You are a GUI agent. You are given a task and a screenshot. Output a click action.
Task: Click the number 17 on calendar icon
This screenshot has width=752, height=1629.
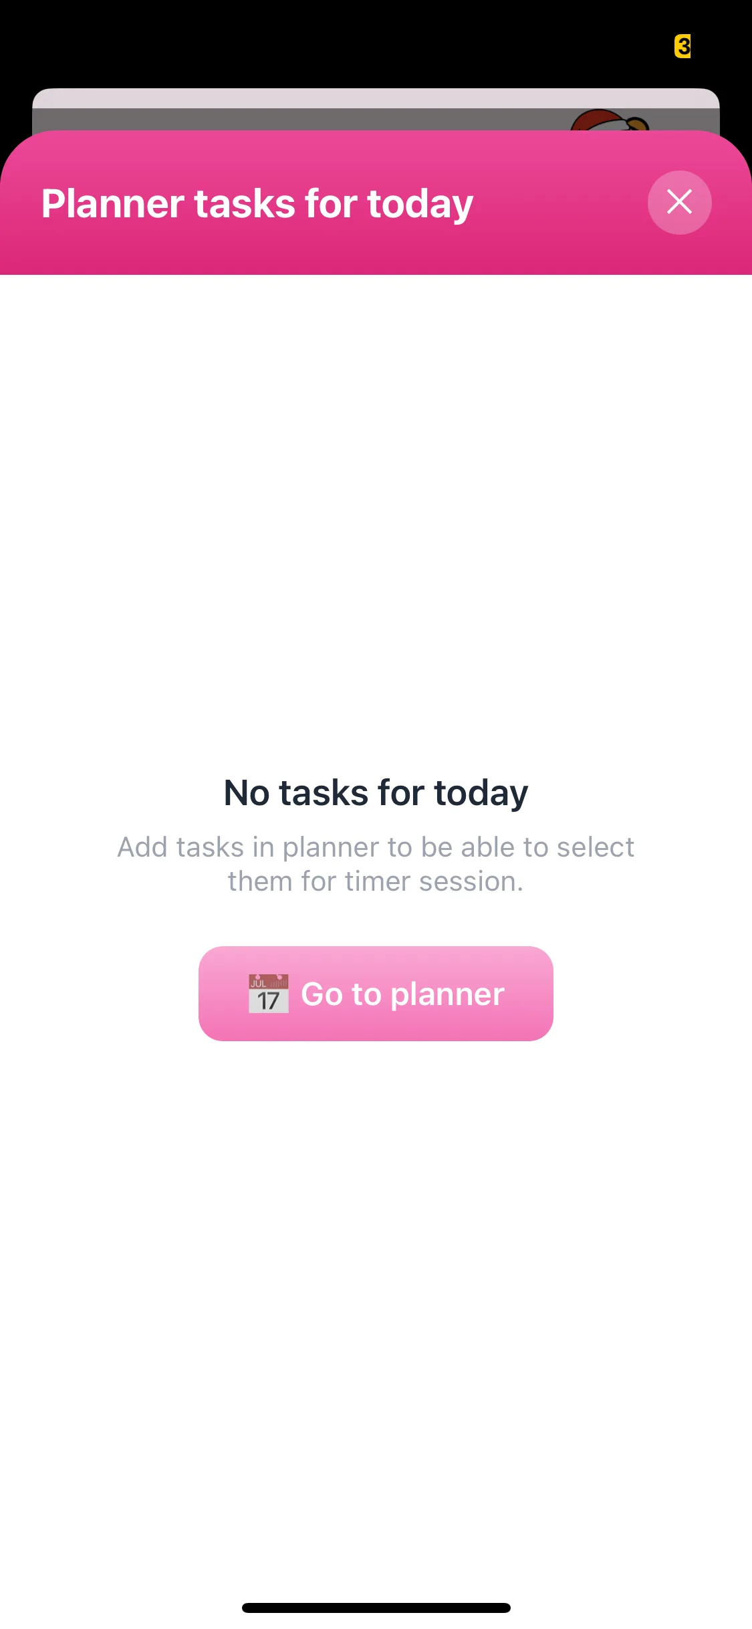268,1001
